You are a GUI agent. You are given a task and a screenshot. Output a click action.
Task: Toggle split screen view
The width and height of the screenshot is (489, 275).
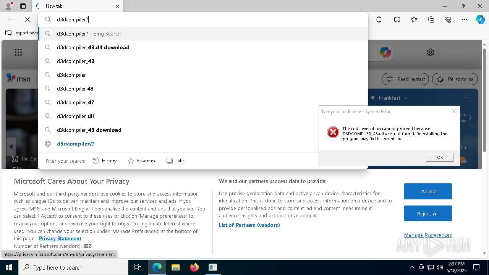point(397,19)
